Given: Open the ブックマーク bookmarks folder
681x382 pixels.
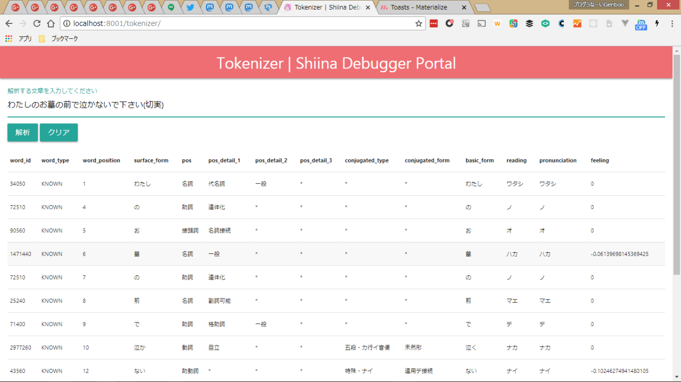Looking at the screenshot, I should tap(59, 39).
